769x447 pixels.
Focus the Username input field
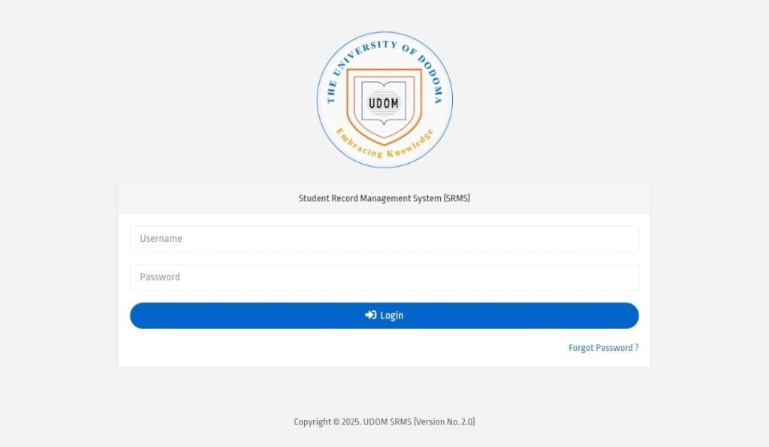(x=384, y=239)
